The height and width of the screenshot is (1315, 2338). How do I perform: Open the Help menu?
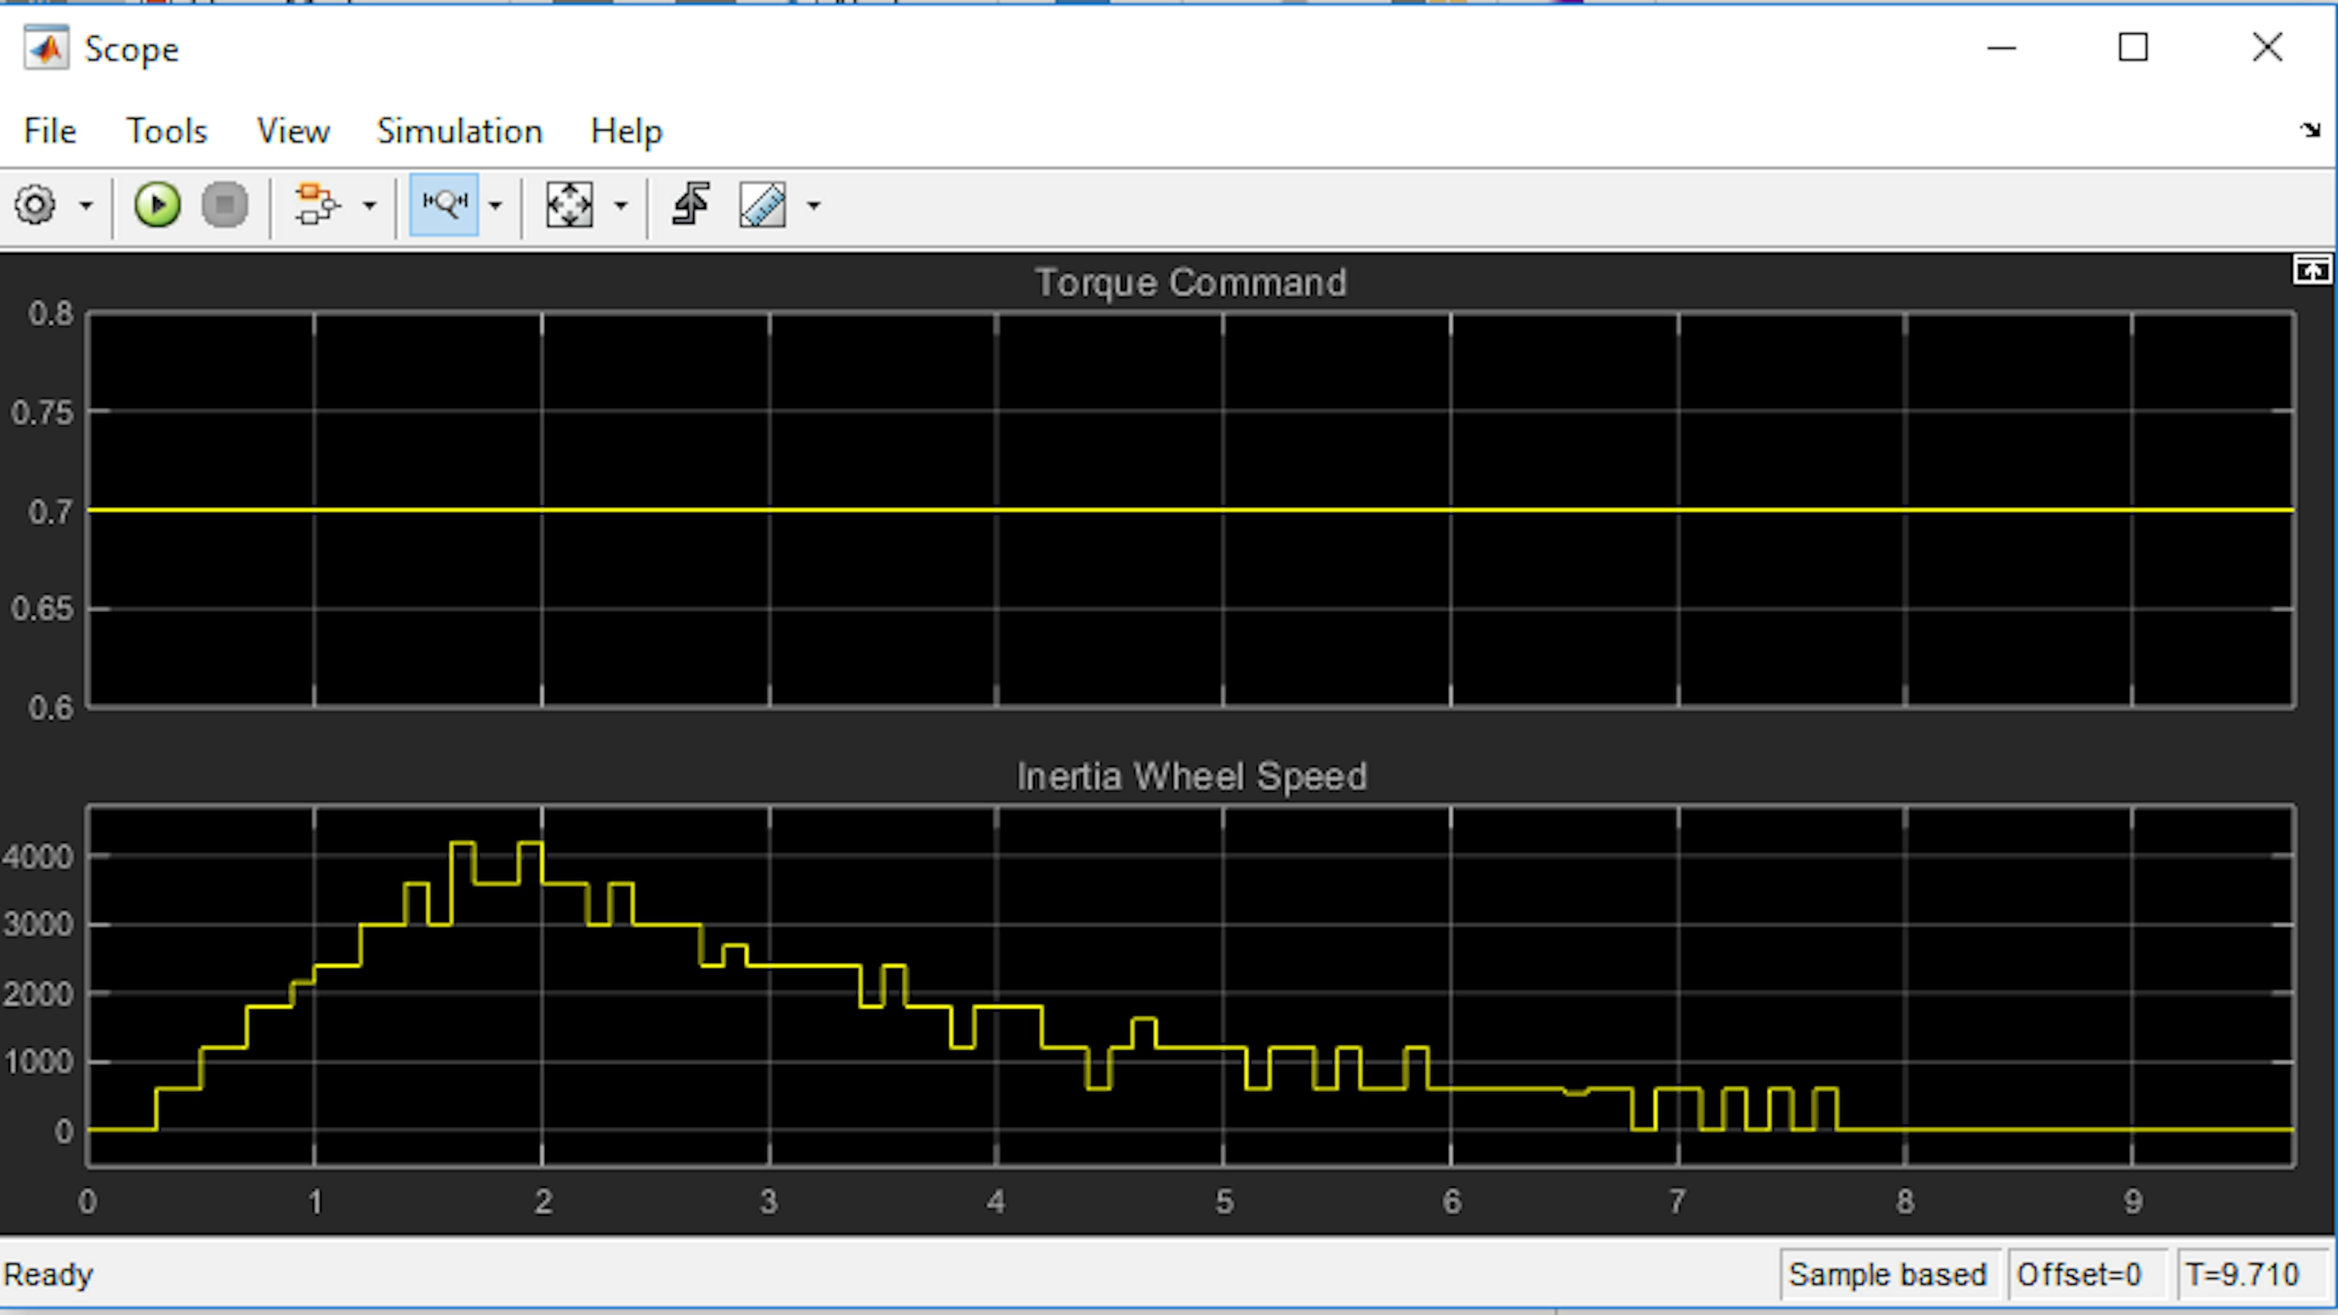tap(626, 132)
